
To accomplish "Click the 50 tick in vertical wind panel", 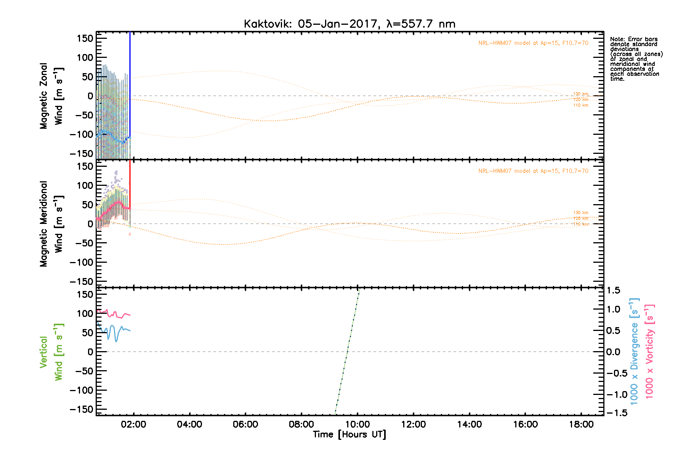I will 88,333.
